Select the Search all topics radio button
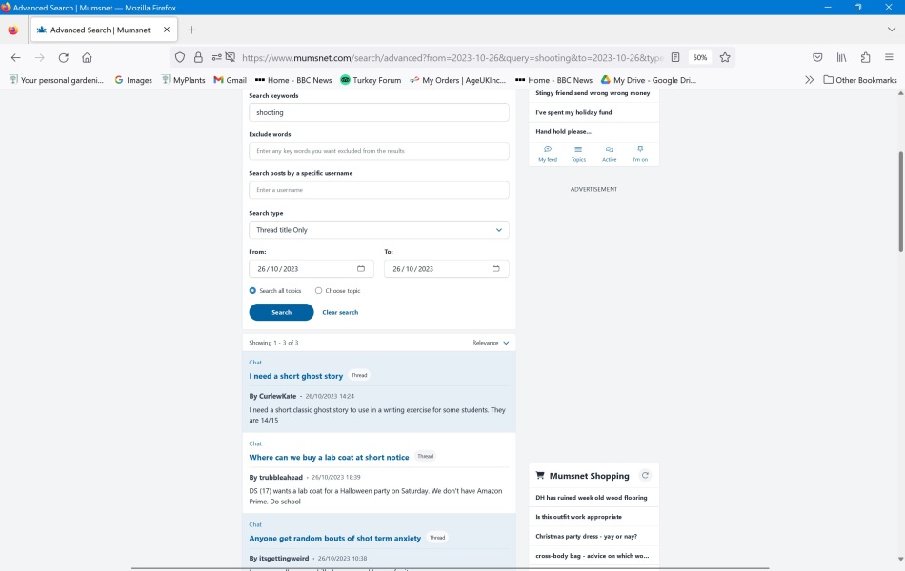Screen dimensions: 905x571 coord(254,291)
